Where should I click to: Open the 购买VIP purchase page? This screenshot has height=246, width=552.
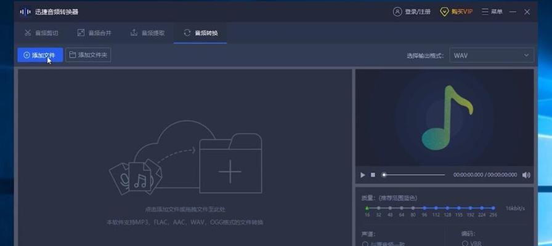[457, 12]
